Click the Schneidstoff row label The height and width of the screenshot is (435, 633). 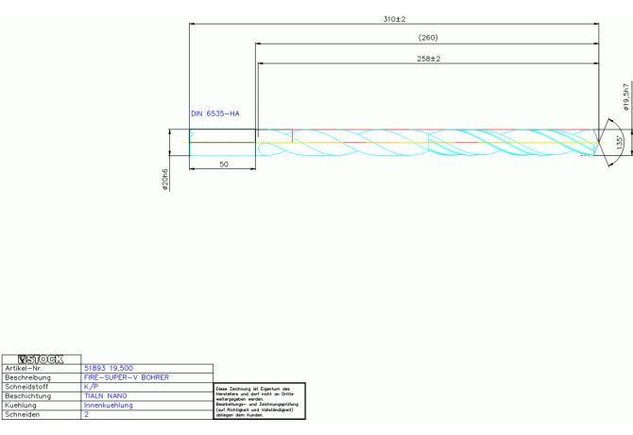[x=26, y=387]
